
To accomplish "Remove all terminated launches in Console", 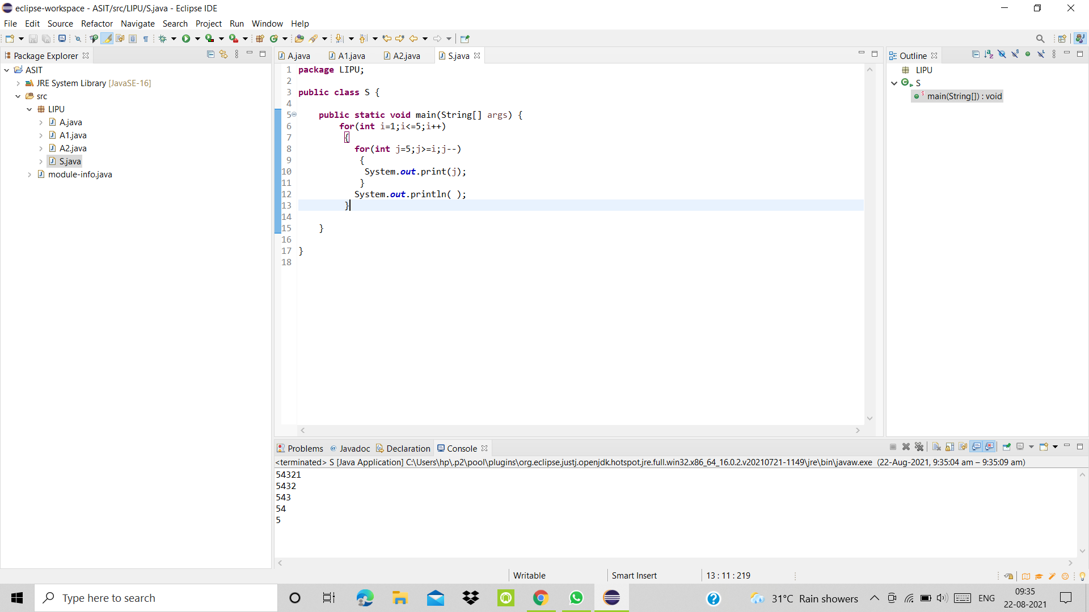I will click(x=919, y=447).
